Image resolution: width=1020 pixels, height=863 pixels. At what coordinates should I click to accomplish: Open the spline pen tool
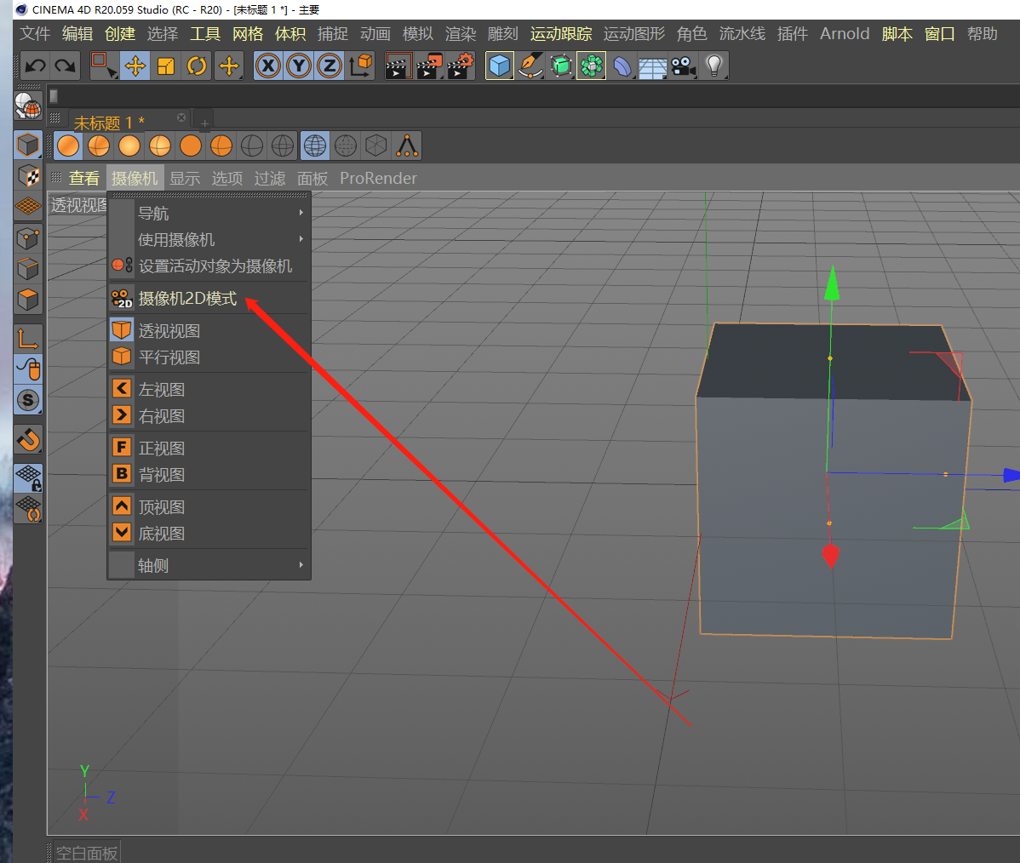(x=530, y=66)
